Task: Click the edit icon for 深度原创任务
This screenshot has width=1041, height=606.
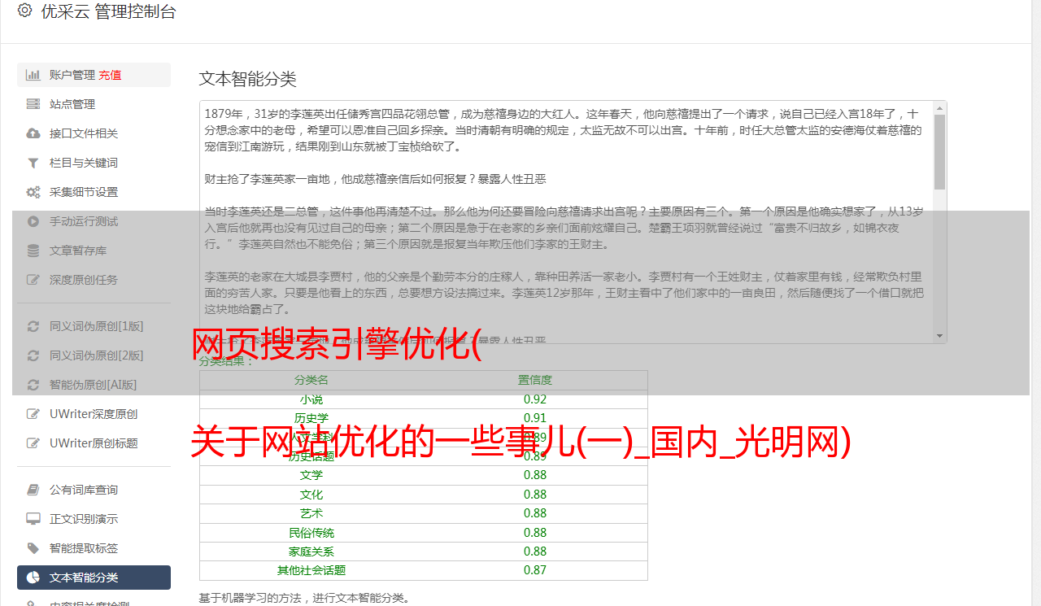Action: pos(33,280)
